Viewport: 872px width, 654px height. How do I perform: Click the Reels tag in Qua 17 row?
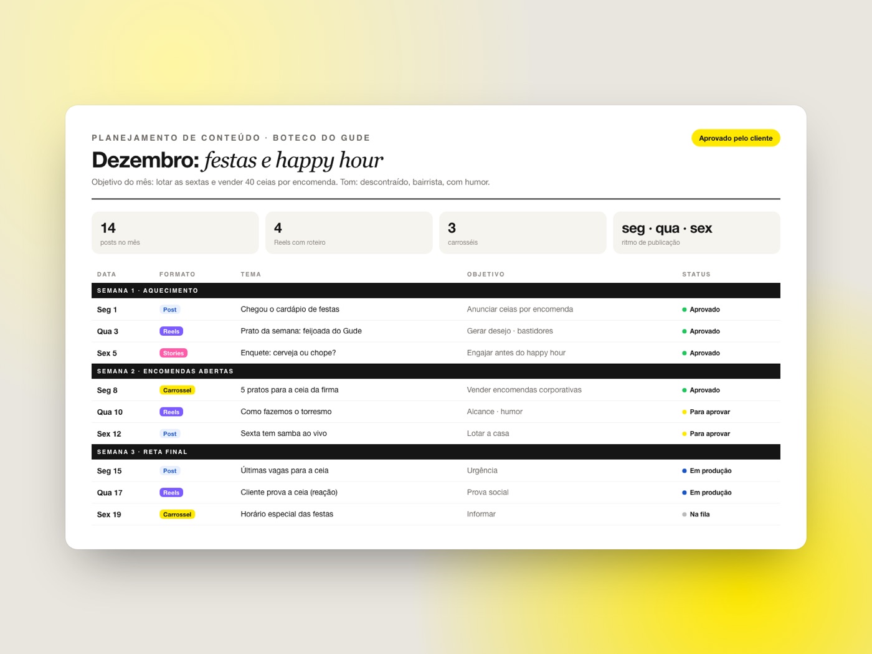coord(171,493)
